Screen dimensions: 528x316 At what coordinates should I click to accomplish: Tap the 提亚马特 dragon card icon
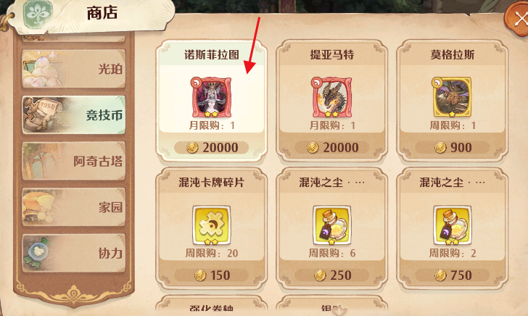[331, 98]
